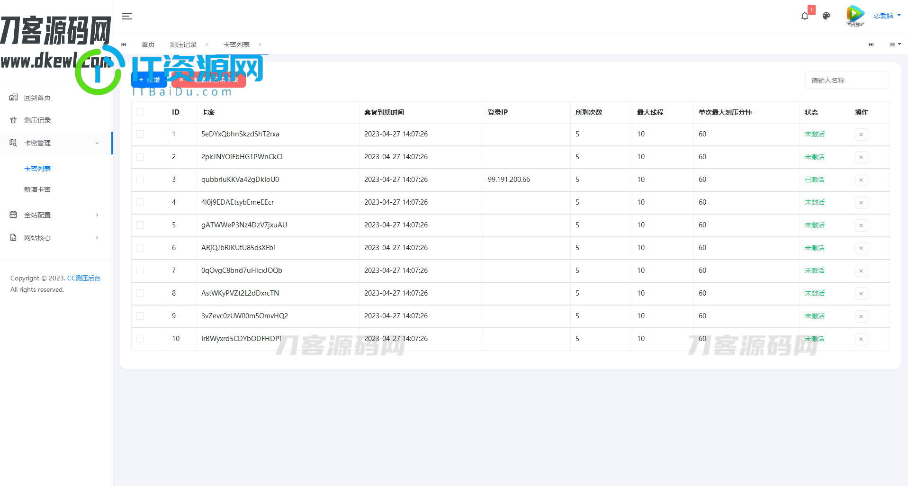Check the row with ID 8
Viewport: 908px width, 486px height.
[x=140, y=293]
